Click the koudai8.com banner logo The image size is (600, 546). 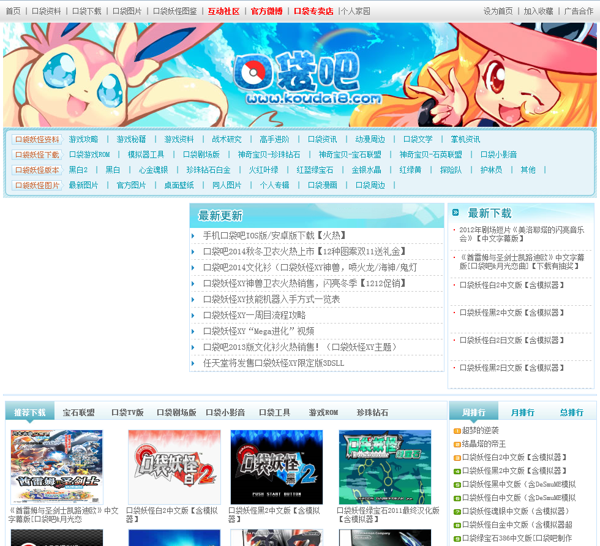[306, 78]
